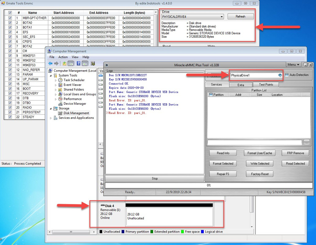Click the Device Manager icon
Screen dimensions: 316x245
click(x=60, y=104)
